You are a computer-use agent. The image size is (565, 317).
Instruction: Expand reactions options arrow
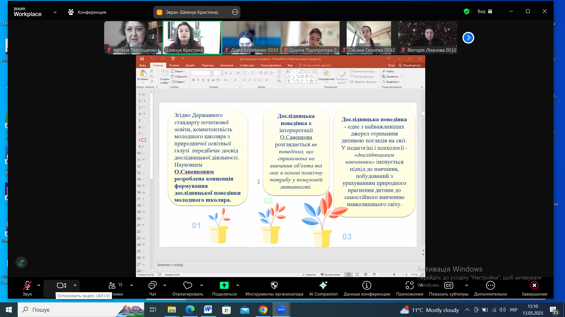(x=202, y=285)
